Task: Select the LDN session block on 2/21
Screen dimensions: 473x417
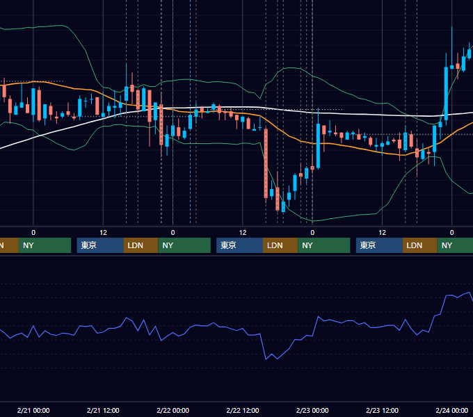Action: coord(141,245)
